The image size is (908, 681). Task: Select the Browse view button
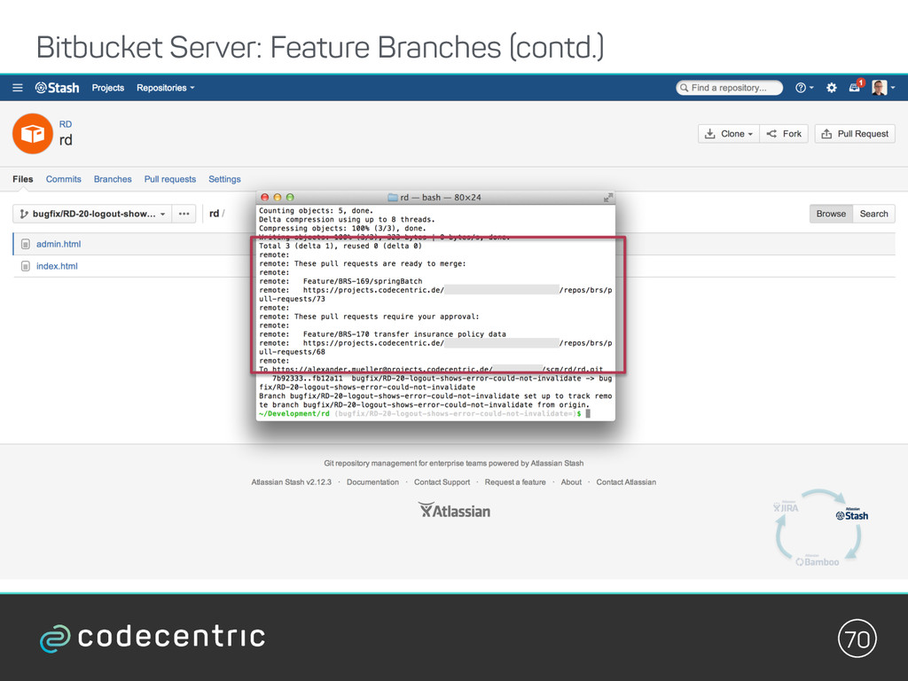click(831, 214)
